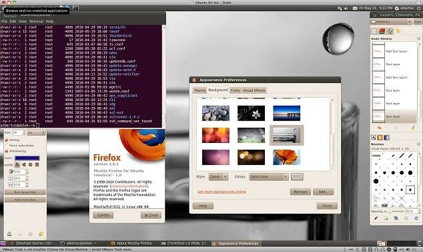Open the Colors Solid color dropdown
This screenshot has width=423, height=252.
[x=269, y=177]
